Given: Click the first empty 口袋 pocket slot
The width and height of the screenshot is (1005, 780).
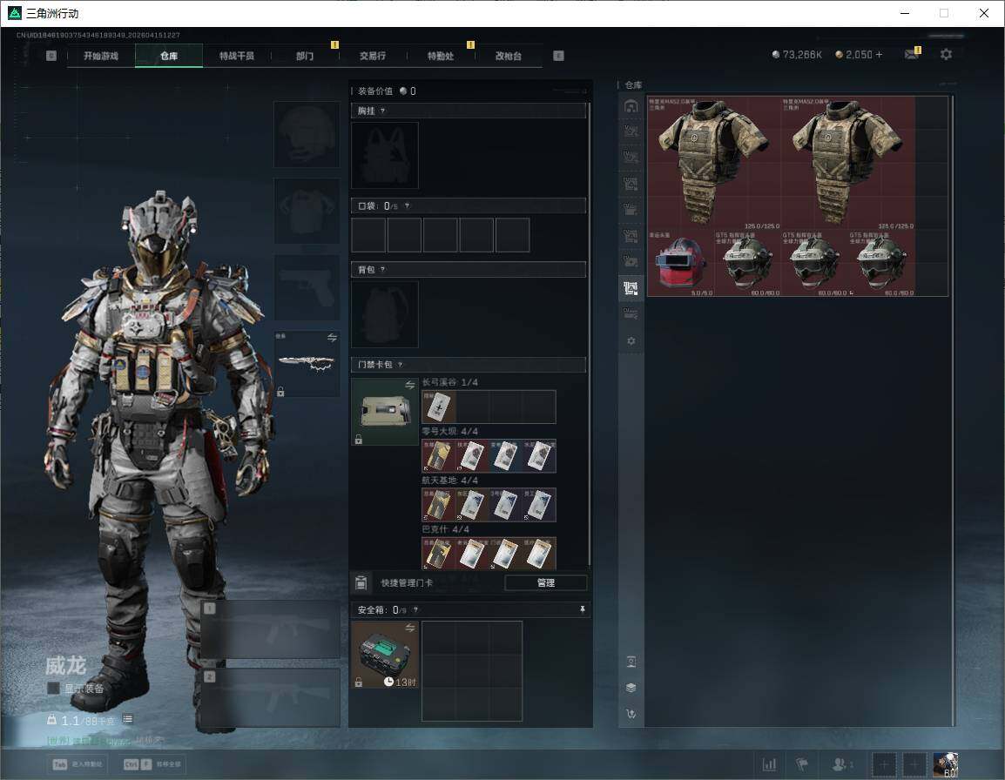Looking at the screenshot, I should [x=368, y=234].
